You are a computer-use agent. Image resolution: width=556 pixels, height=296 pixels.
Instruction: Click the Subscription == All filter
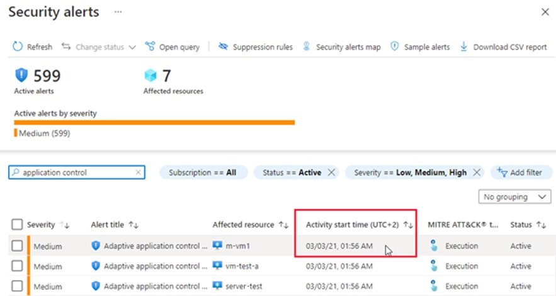click(x=203, y=173)
